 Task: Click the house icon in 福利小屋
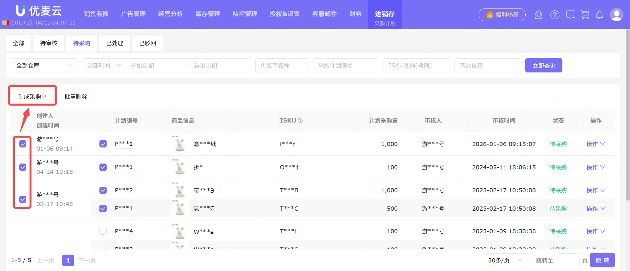coord(490,15)
